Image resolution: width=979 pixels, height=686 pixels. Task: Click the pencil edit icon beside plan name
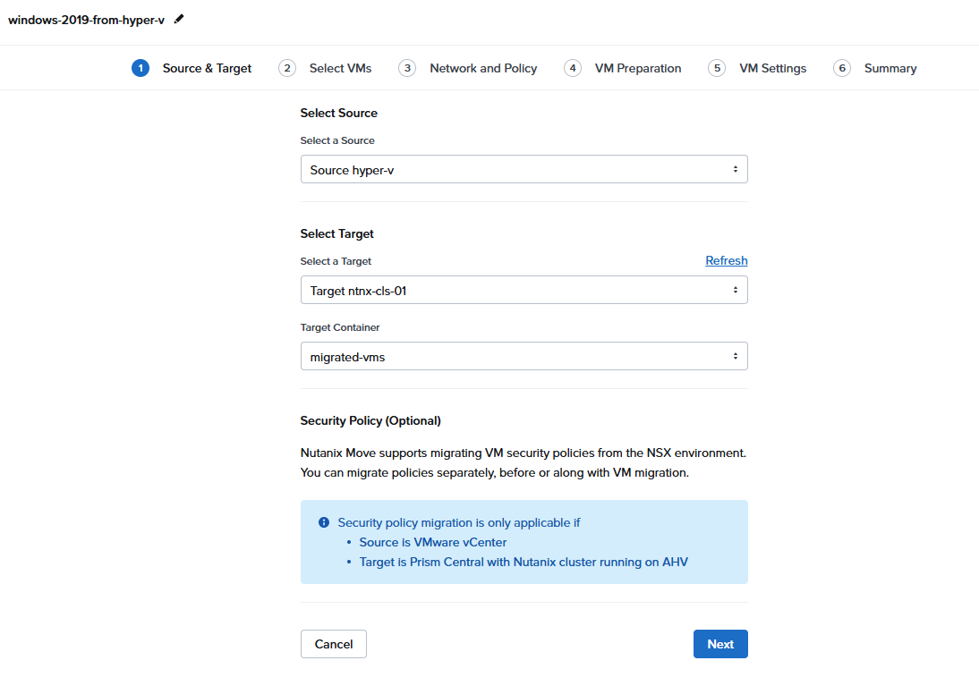click(179, 19)
